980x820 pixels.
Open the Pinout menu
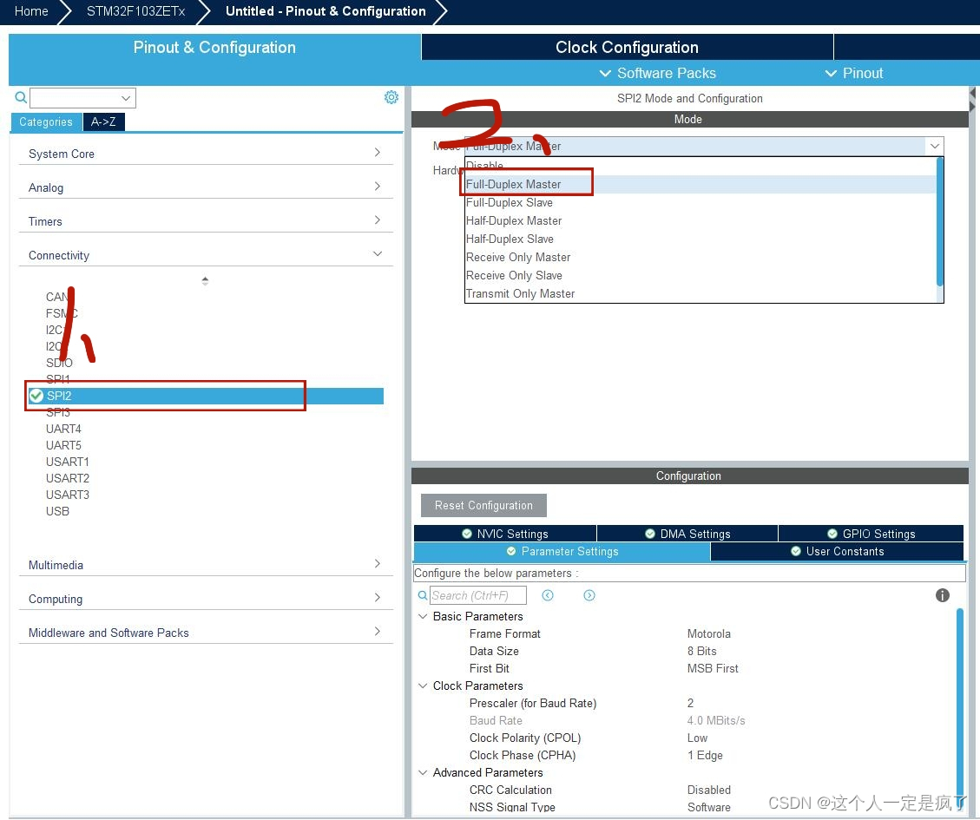point(854,73)
